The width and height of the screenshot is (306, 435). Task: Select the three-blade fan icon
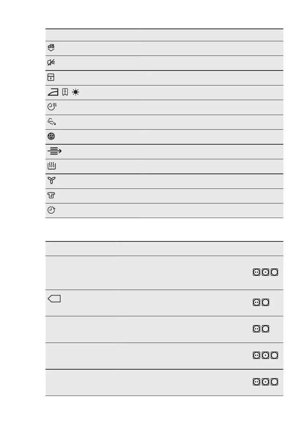pyautogui.click(x=51, y=181)
